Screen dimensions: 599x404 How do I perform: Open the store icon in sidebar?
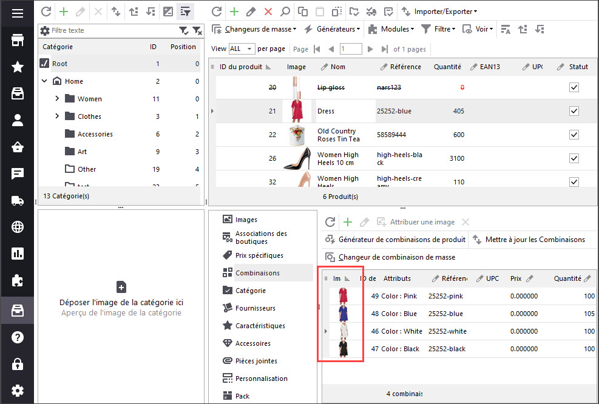17,40
